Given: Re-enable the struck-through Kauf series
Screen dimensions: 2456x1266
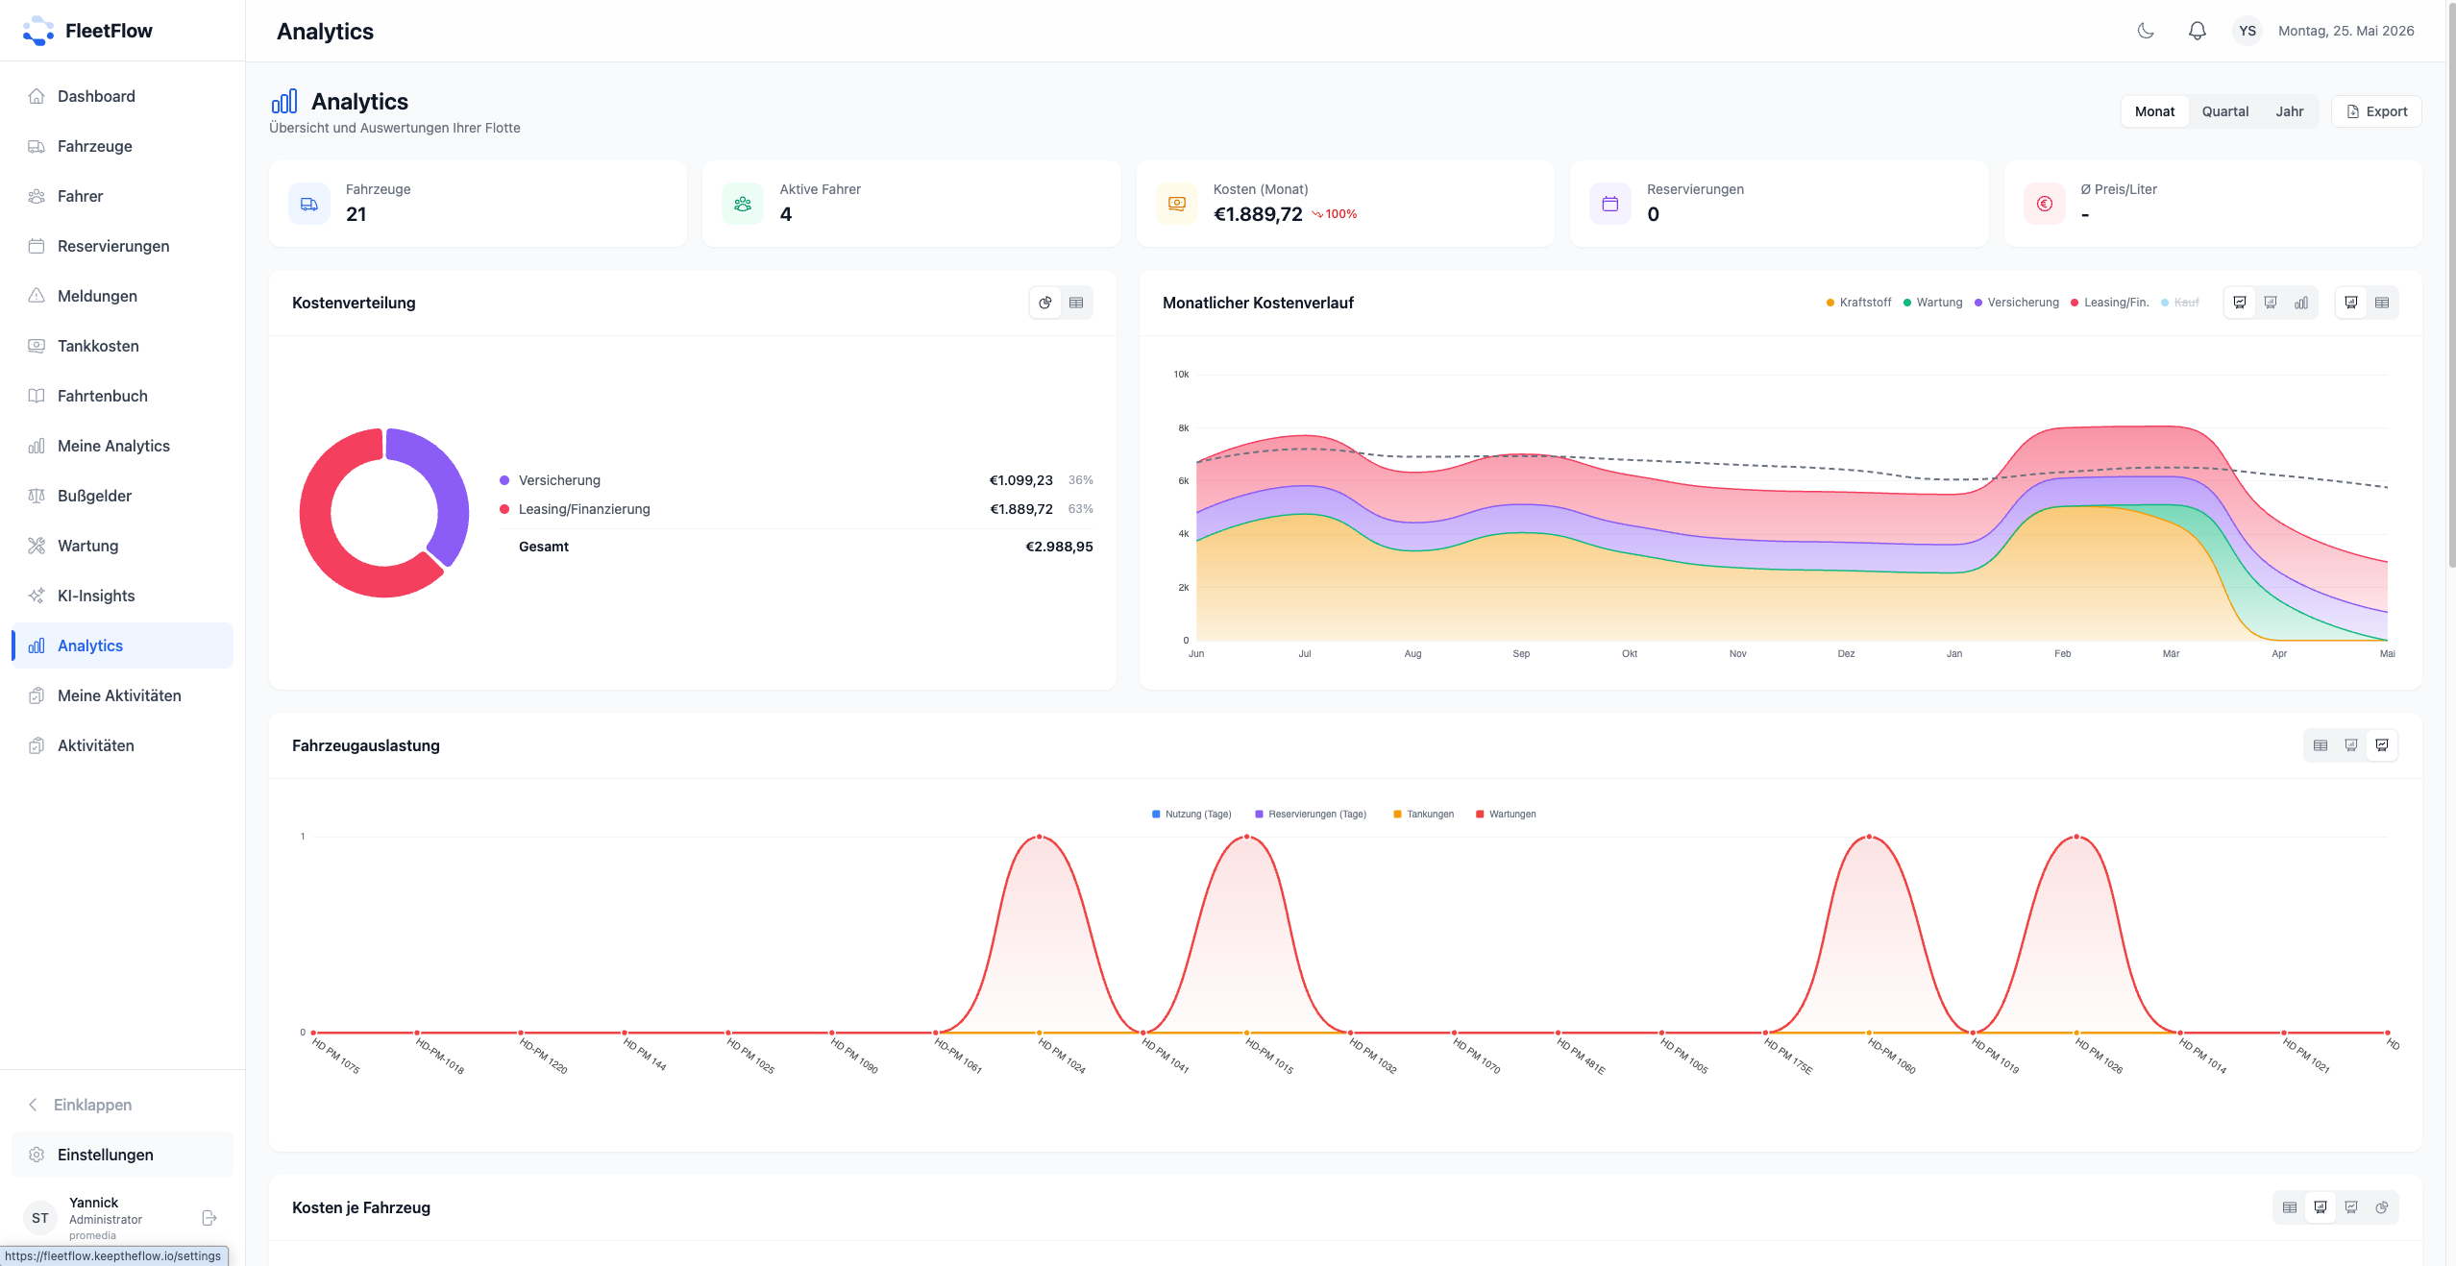Looking at the screenshot, I should [2179, 303].
